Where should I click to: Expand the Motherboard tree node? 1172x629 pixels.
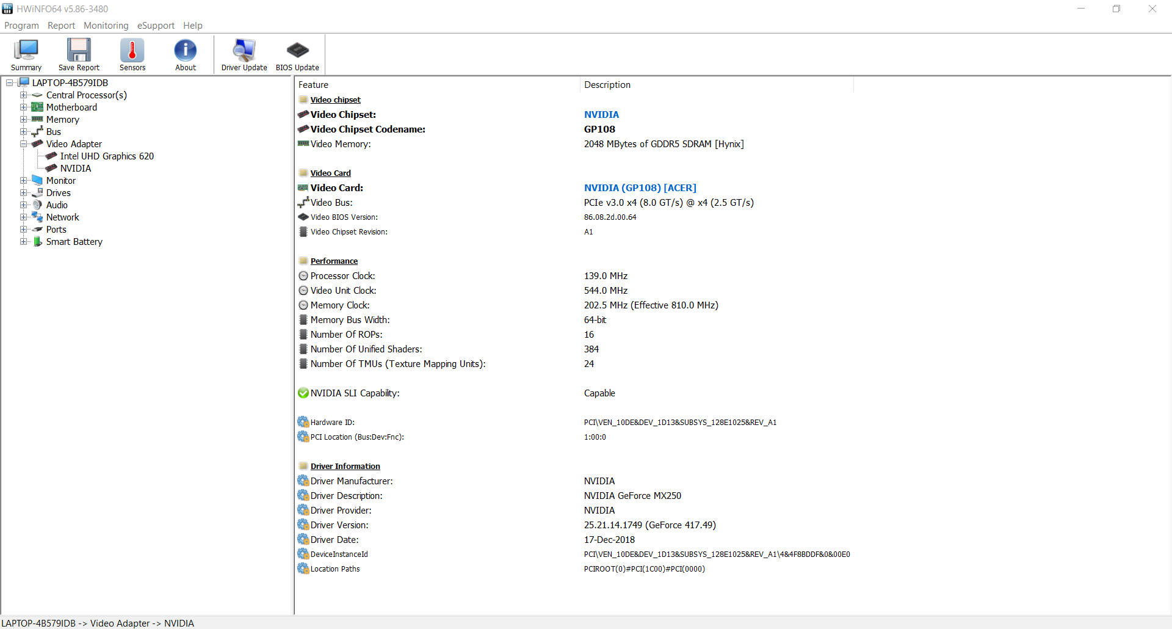[x=23, y=107]
